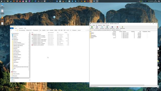Image resolution: width=161 pixels, height=91 pixels.
Task: Click the red icon of Workspace1__usersave__Backup file
Action: coord(32,45)
